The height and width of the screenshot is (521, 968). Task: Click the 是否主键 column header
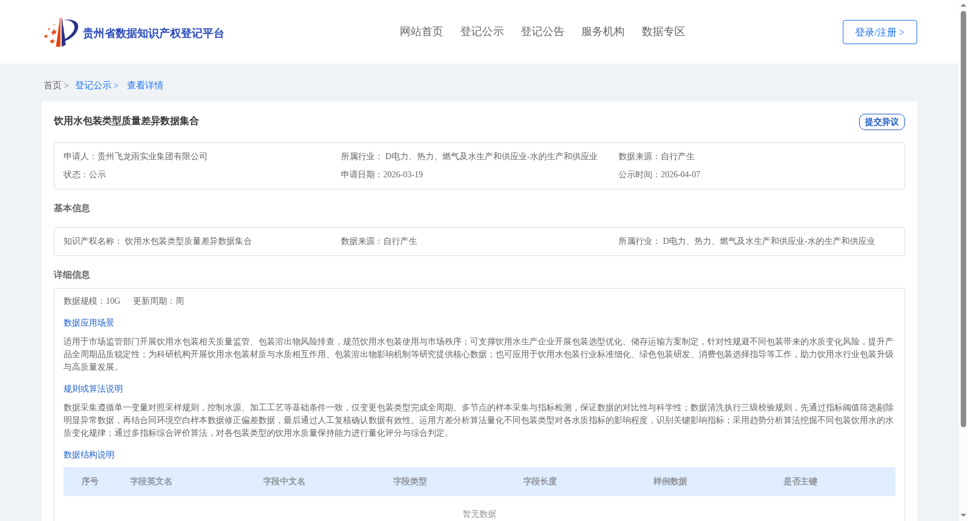[800, 481]
